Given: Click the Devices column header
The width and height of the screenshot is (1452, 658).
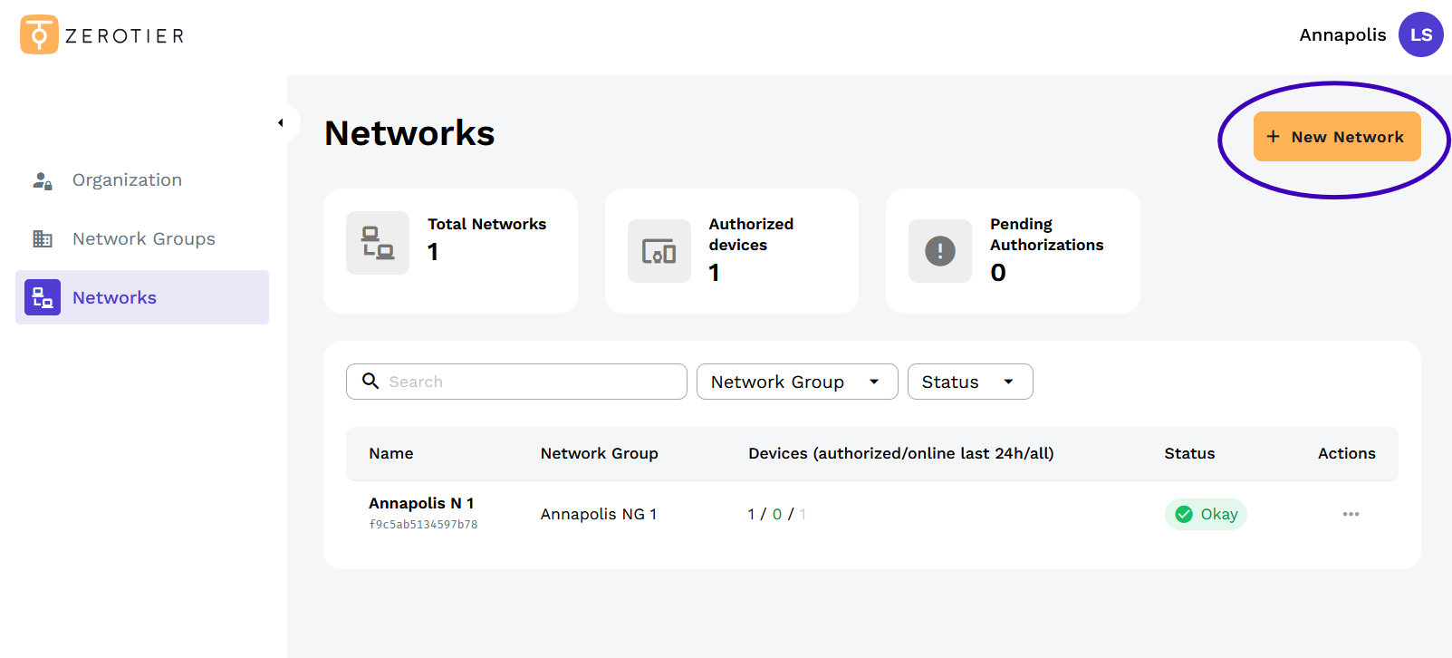Looking at the screenshot, I should 901,453.
